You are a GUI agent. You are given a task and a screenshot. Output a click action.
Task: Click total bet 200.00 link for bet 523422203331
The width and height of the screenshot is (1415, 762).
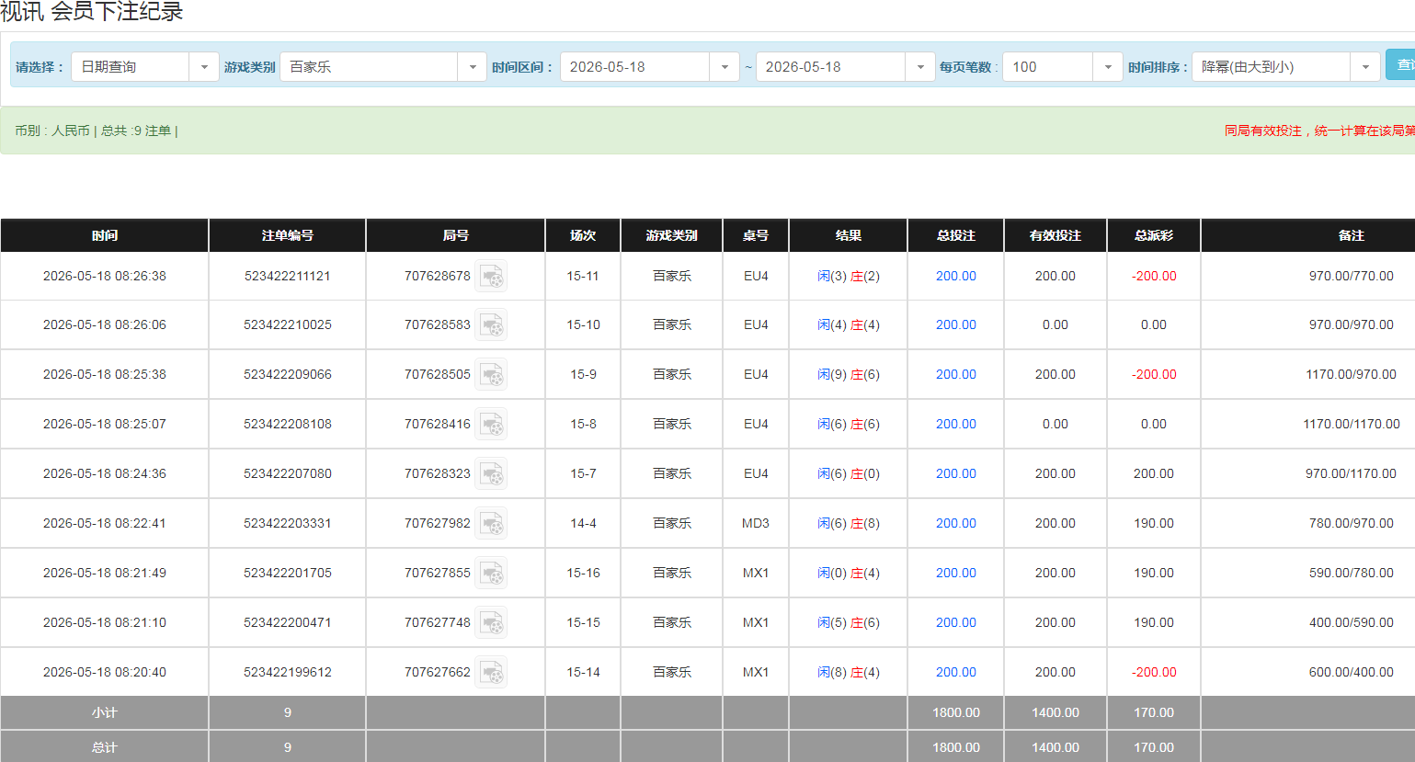click(x=956, y=523)
